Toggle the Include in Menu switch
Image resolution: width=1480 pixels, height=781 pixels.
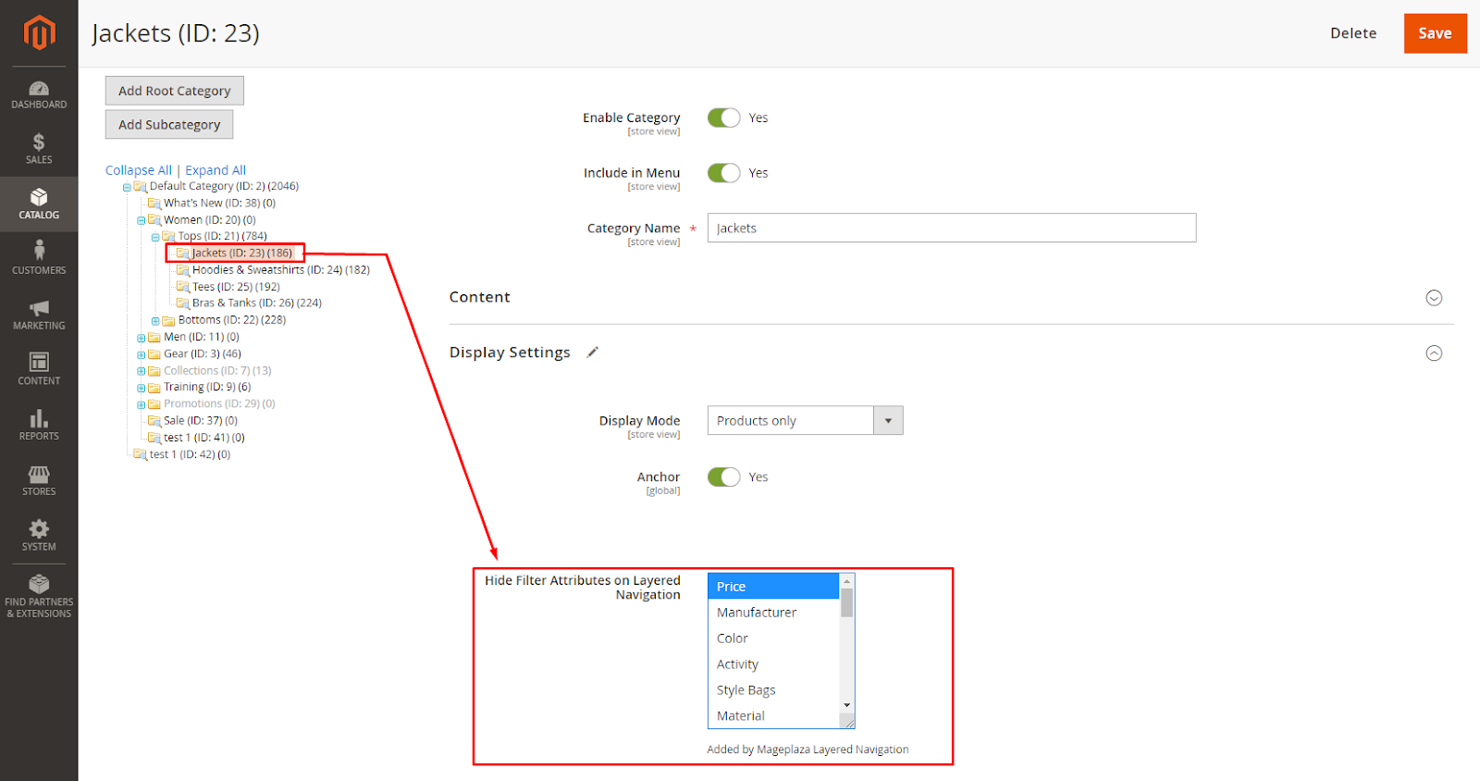723,173
